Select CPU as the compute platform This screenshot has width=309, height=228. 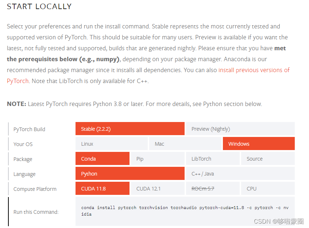[x=268, y=188]
